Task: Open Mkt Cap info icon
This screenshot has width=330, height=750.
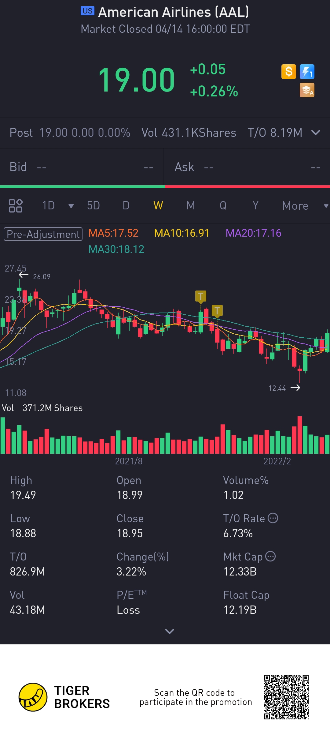Action: pyautogui.click(x=270, y=556)
